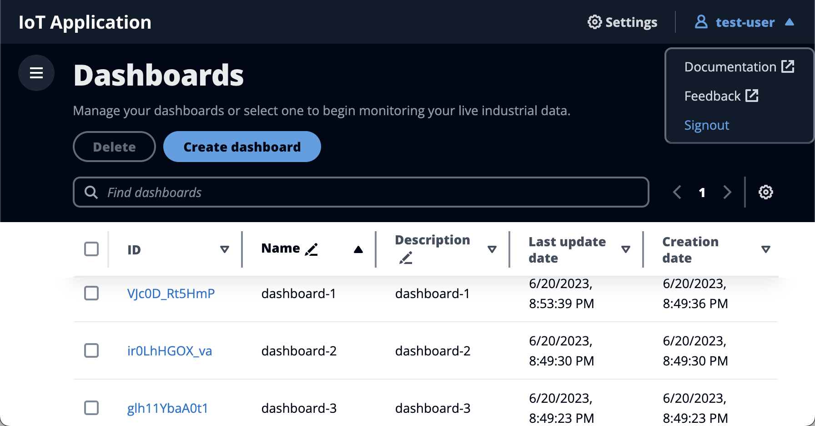
Task: Sort by ID column arrow
Action: coord(225,249)
